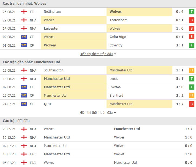Click the 0 : 4 score of Nottingham match
Viewport: 196px width, 167px height.
(180, 12)
